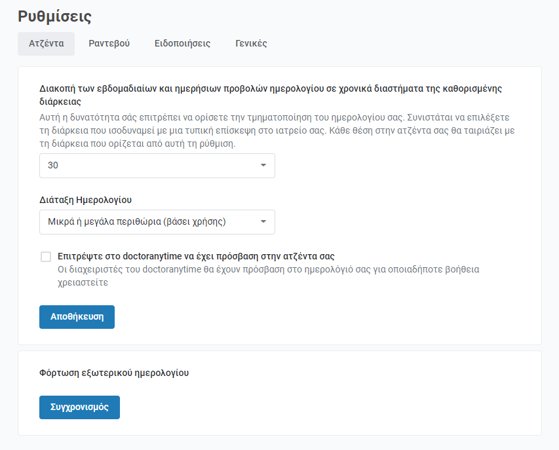The image size is (559, 450).
Task: Click the Οι διαχειριστές του doctoranytime helper text
Action: click(269, 276)
